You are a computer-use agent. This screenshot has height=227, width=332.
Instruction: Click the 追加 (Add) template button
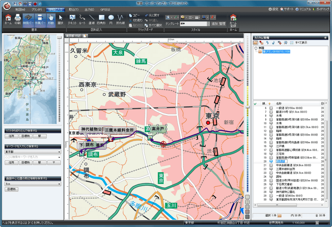(x=215, y=24)
